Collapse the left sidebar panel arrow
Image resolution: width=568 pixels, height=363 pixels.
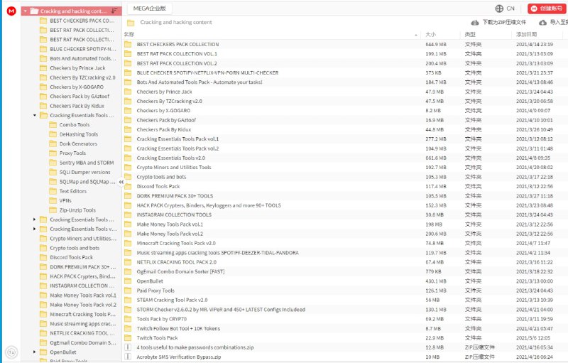pyautogui.click(x=121, y=182)
